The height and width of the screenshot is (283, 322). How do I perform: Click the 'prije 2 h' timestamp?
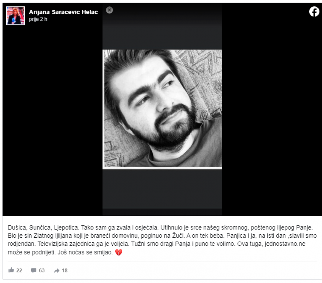(x=38, y=19)
